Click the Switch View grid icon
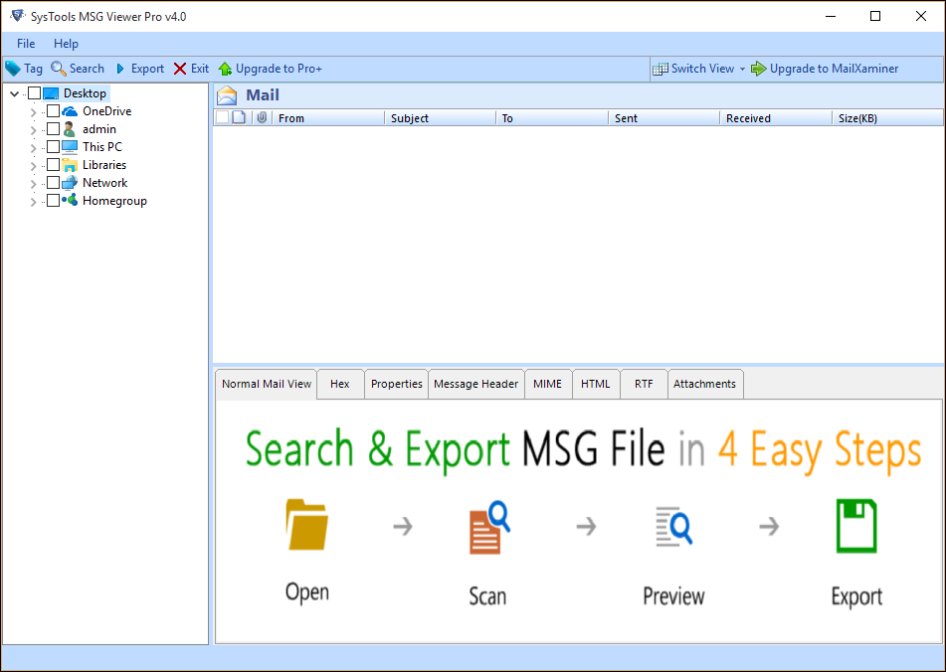The image size is (946, 672). (661, 69)
